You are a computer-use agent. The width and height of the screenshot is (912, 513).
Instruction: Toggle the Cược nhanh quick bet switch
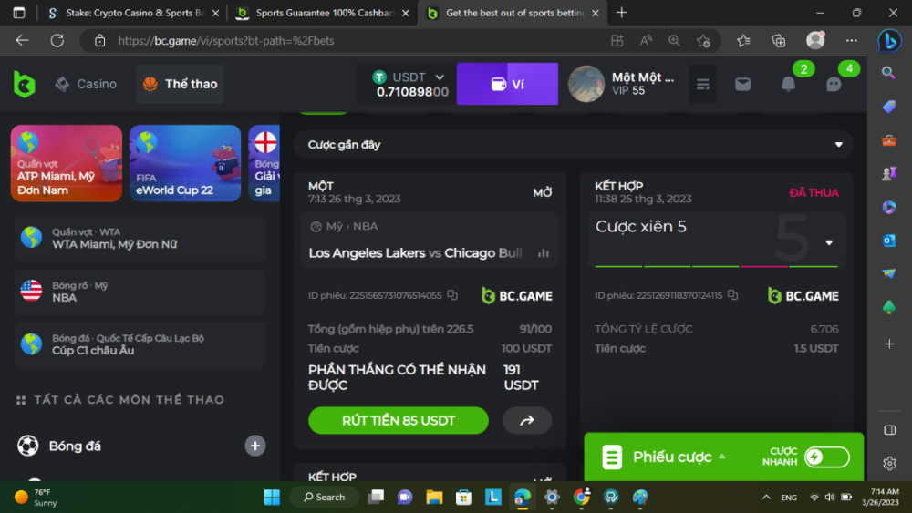(x=826, y=457)
